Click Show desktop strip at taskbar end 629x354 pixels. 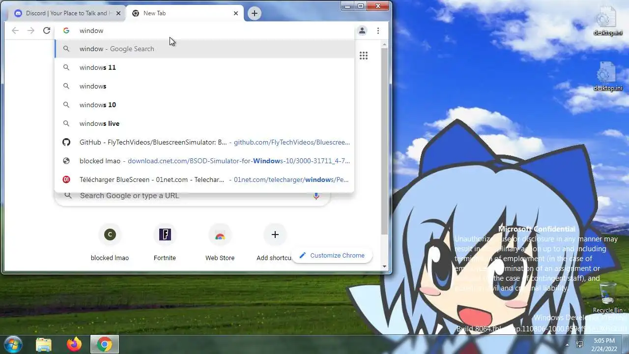click(626, 344)
